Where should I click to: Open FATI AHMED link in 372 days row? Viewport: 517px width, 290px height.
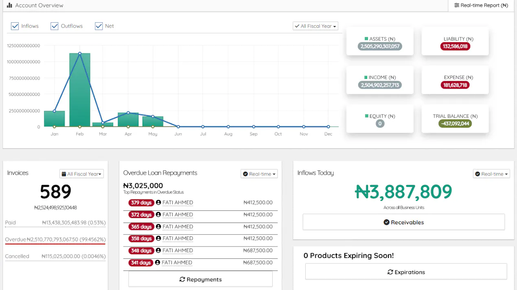177,214
